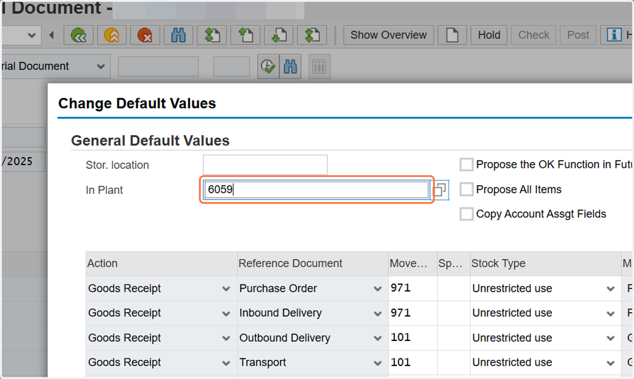Image resolution: width=634 pixels, height=379 pixels.
Task: Open Purchase Order reference document dropdown
Action: [377, 289]
